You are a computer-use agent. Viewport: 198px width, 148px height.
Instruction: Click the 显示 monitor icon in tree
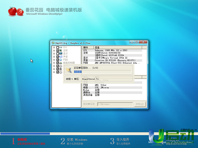point(61,54)
